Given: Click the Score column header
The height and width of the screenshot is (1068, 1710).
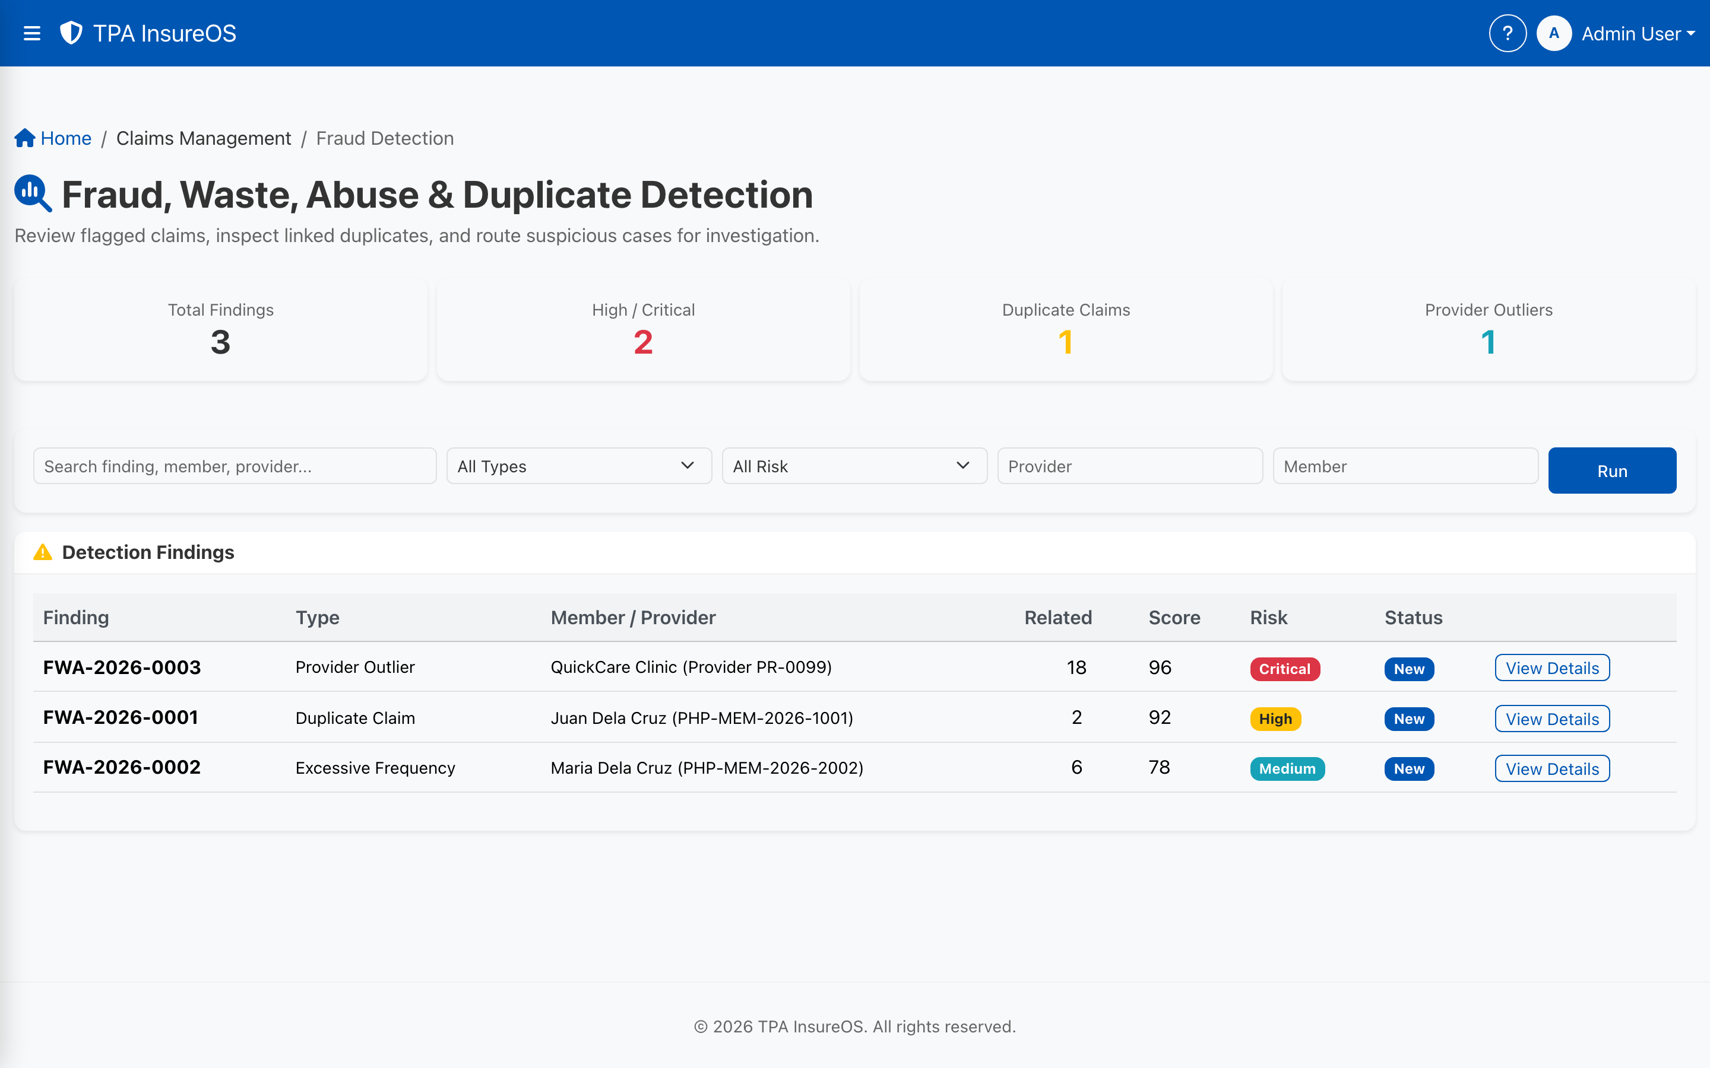Looking at the screenshot, I should coord(1174,617).
